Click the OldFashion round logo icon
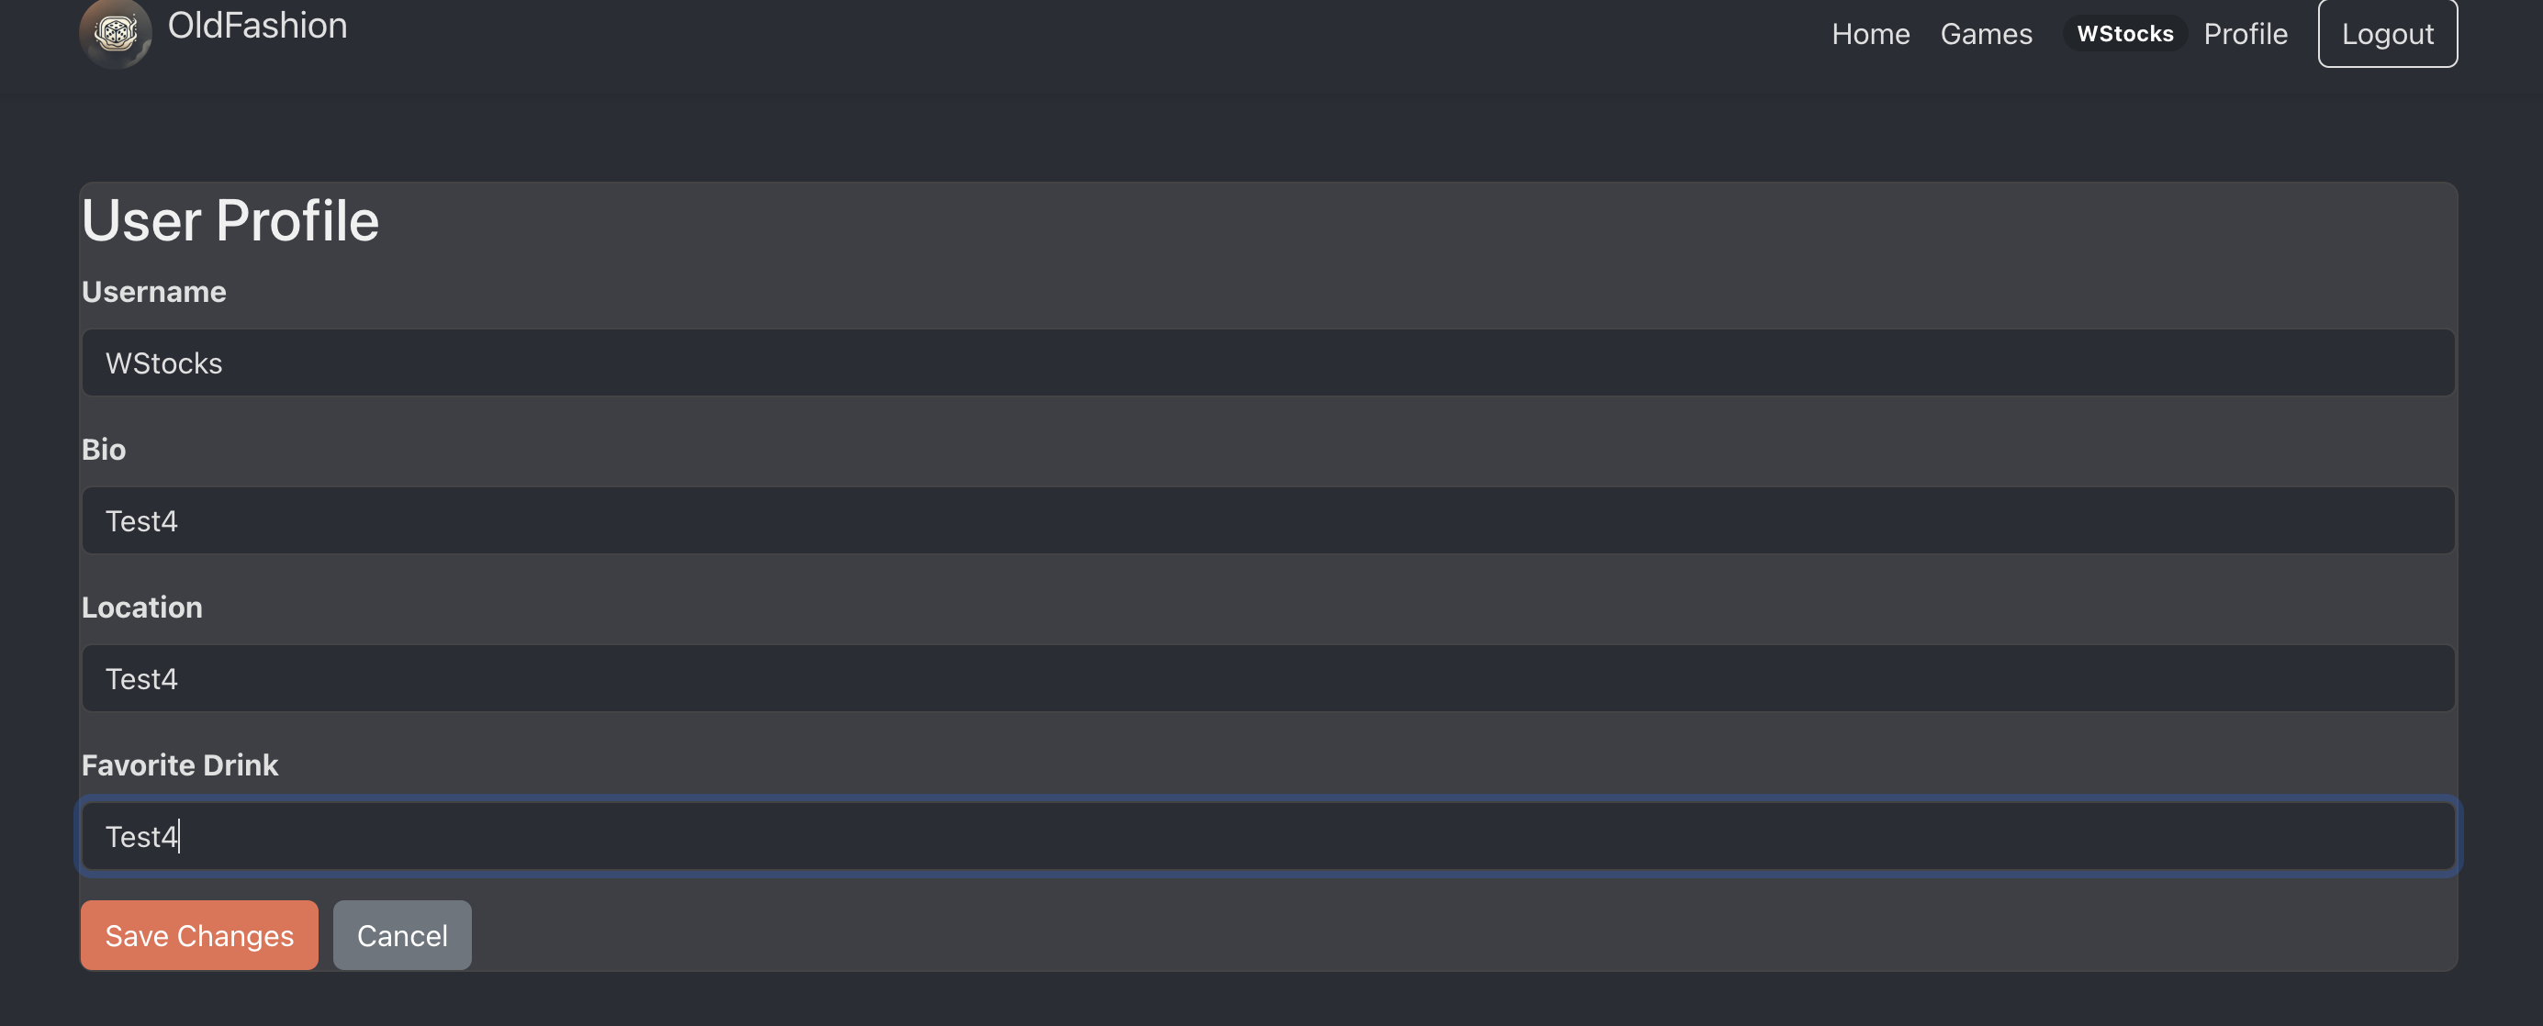This screenshot has height=1026, width=2543. pos(116,32)
